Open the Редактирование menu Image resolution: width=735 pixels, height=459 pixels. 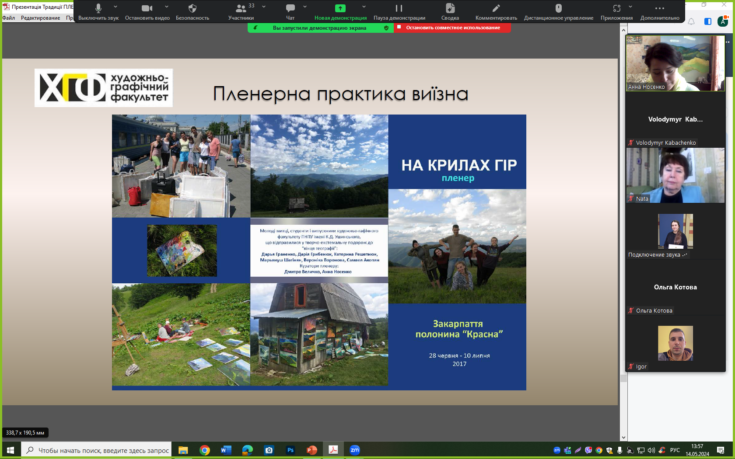click(40, 18)
